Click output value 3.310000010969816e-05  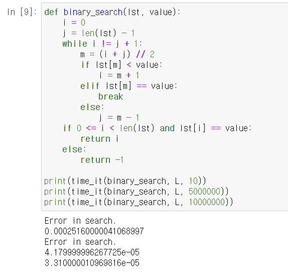point(92,263)
